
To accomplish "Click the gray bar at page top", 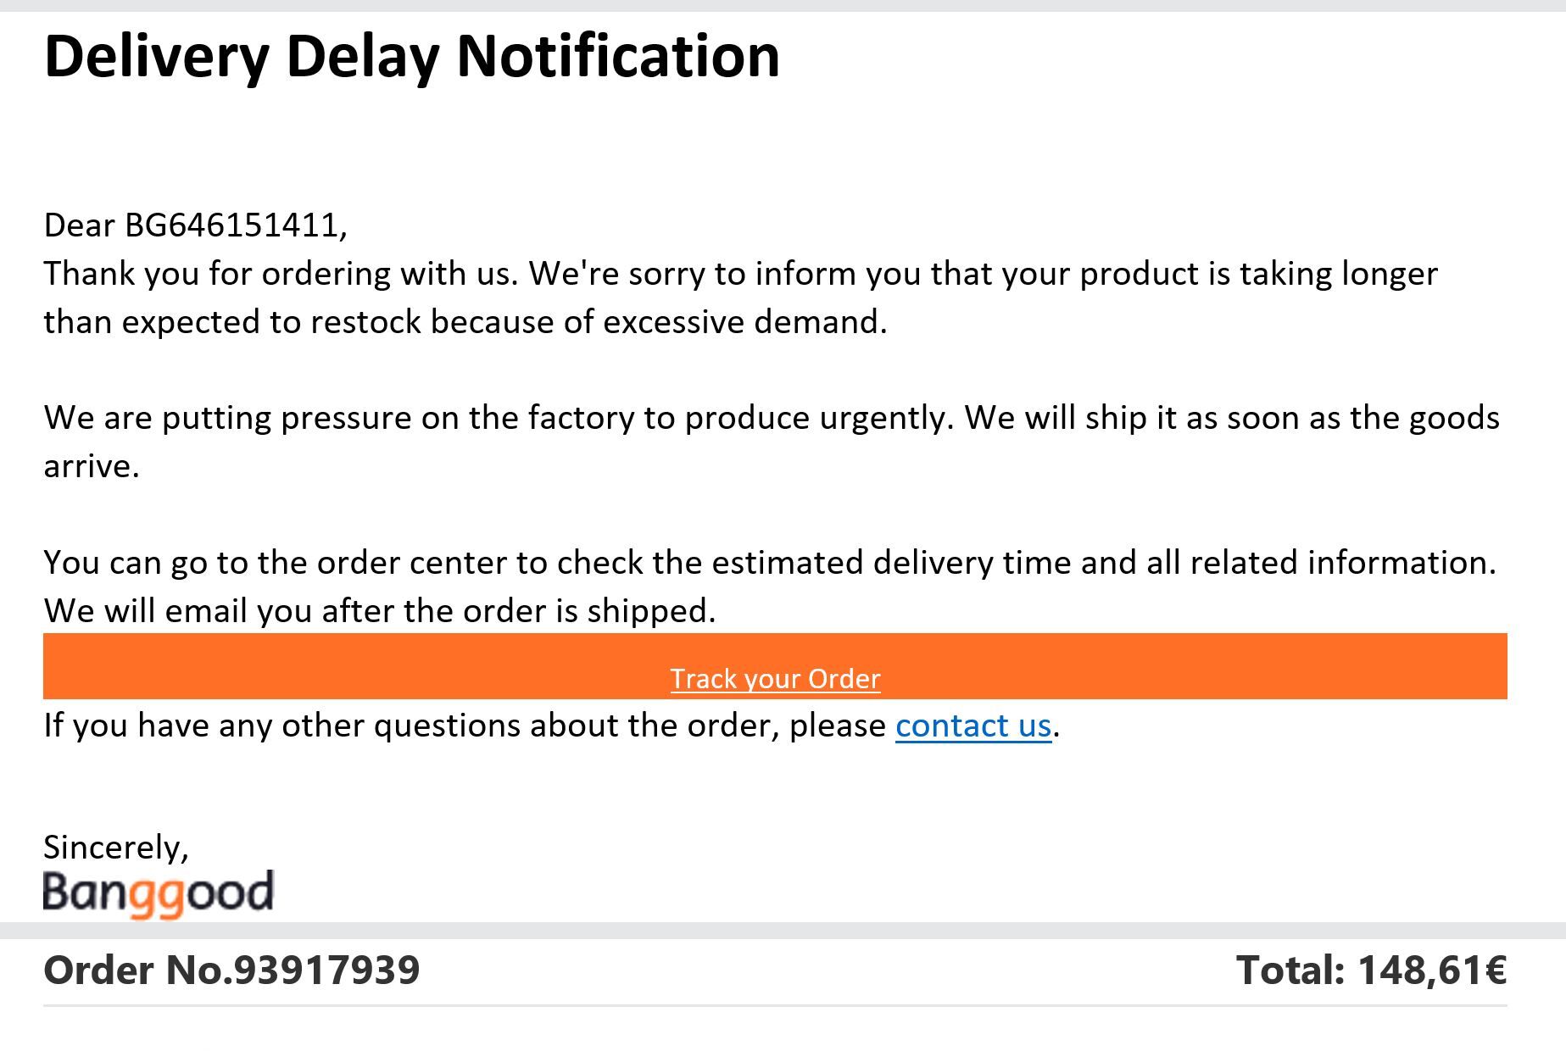I will click(783, 6).
